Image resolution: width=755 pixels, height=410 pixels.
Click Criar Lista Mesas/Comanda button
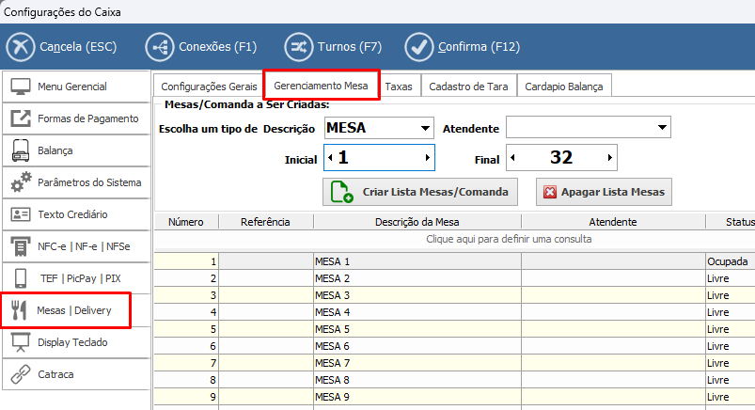point(420,192)
